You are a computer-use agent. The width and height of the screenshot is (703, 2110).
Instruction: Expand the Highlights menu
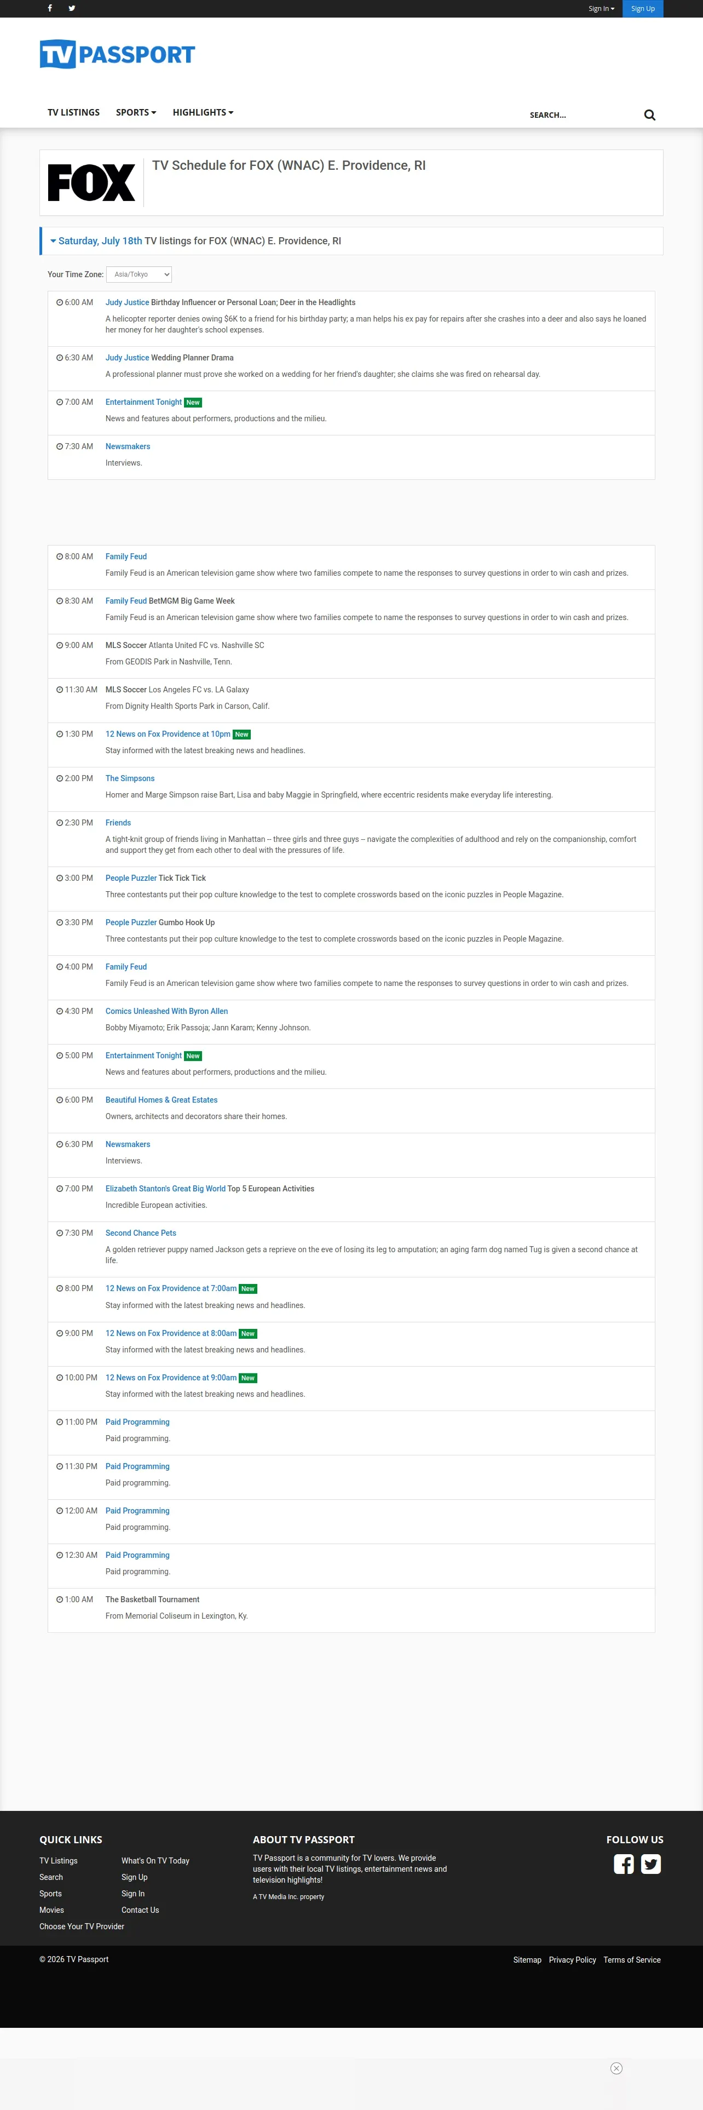pyautogui.click(x=203, y=112)
